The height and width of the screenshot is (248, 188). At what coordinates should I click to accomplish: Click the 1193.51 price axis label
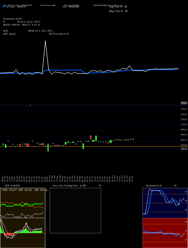pyautogui.click(x=184, y=109)
